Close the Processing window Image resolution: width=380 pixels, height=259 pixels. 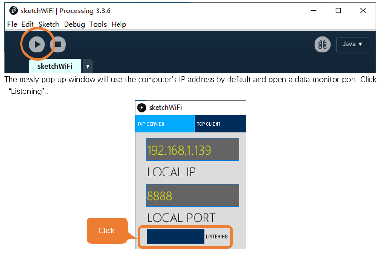(363, 10)
